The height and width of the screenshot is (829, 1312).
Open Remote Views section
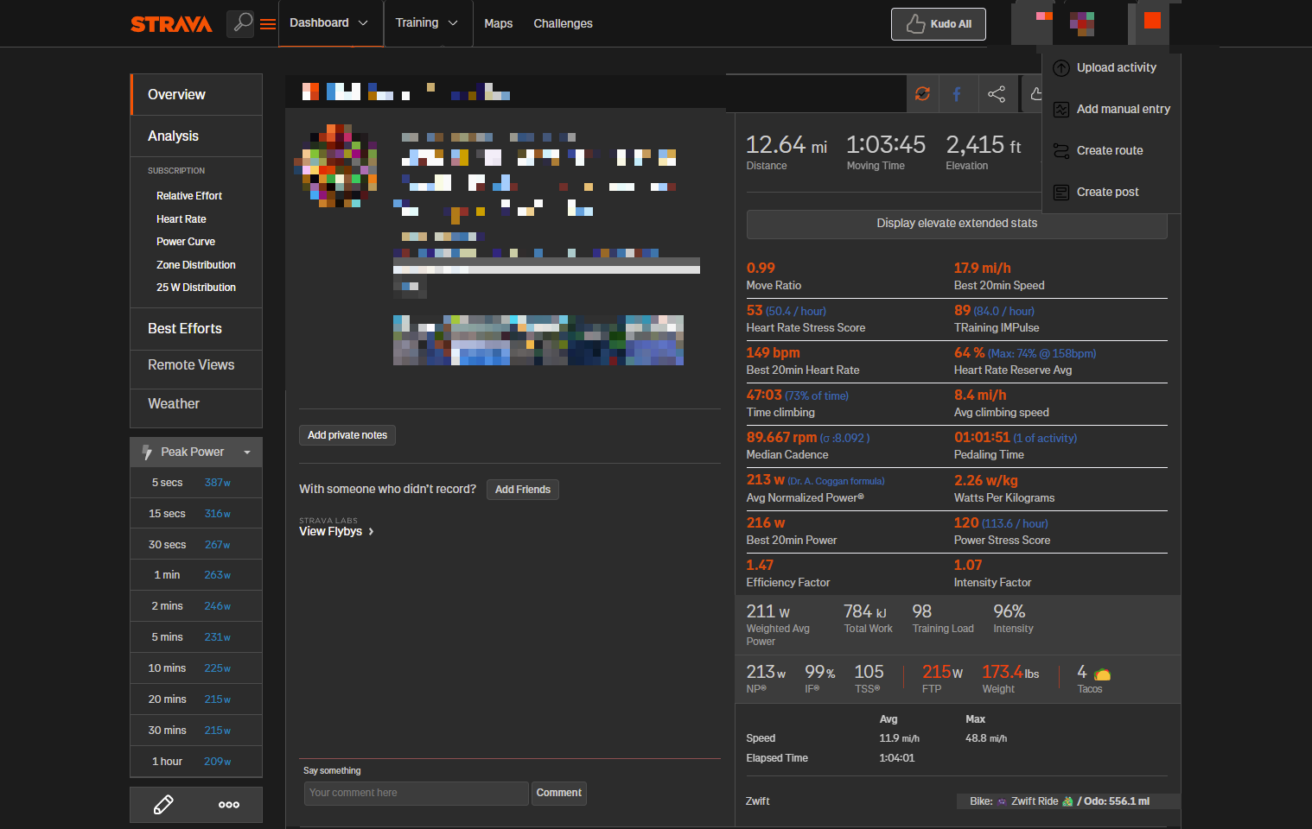[x=196, y=364]
